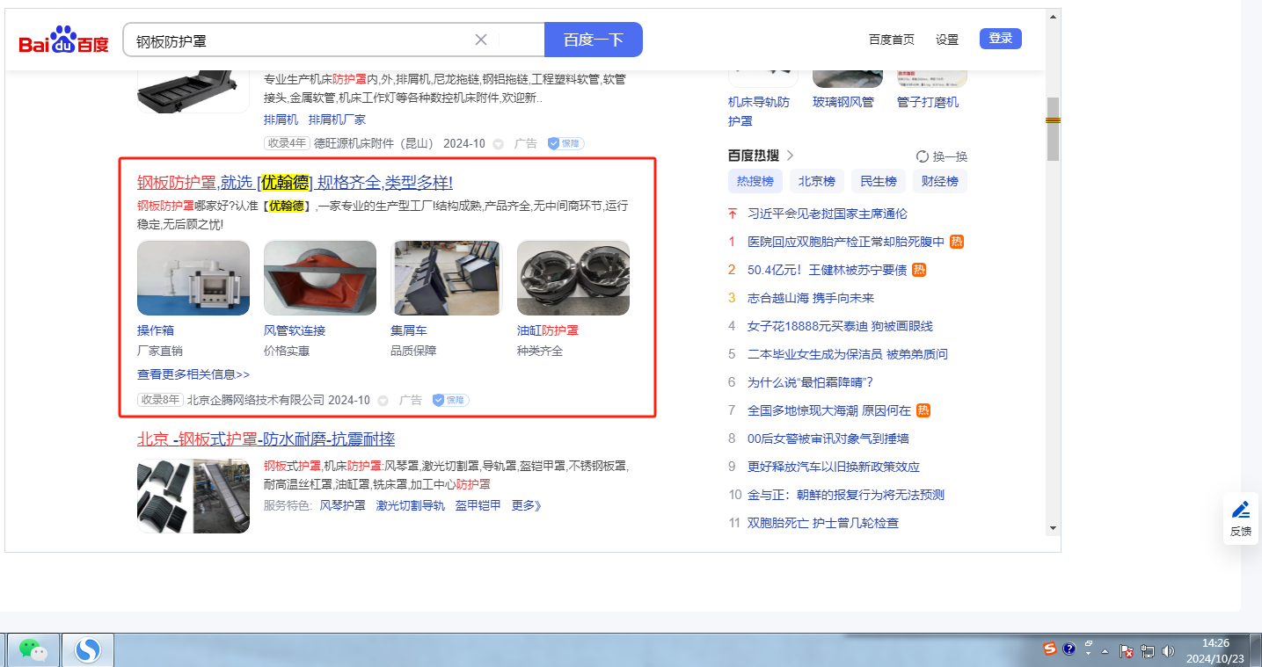The height and width of the screenshot is (667, 1262).
Task: Switch to the 财经榜 tab
Action: click(940, 182)
